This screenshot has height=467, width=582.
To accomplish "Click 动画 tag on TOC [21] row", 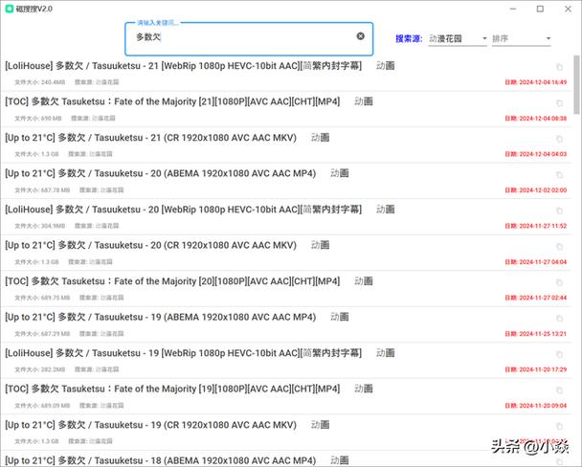I will 364,101.
